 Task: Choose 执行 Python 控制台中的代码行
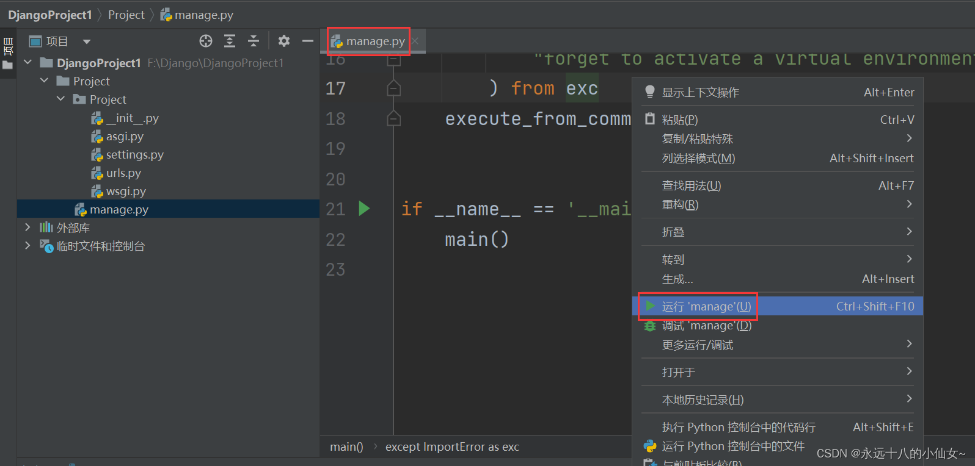coord(778,427)
